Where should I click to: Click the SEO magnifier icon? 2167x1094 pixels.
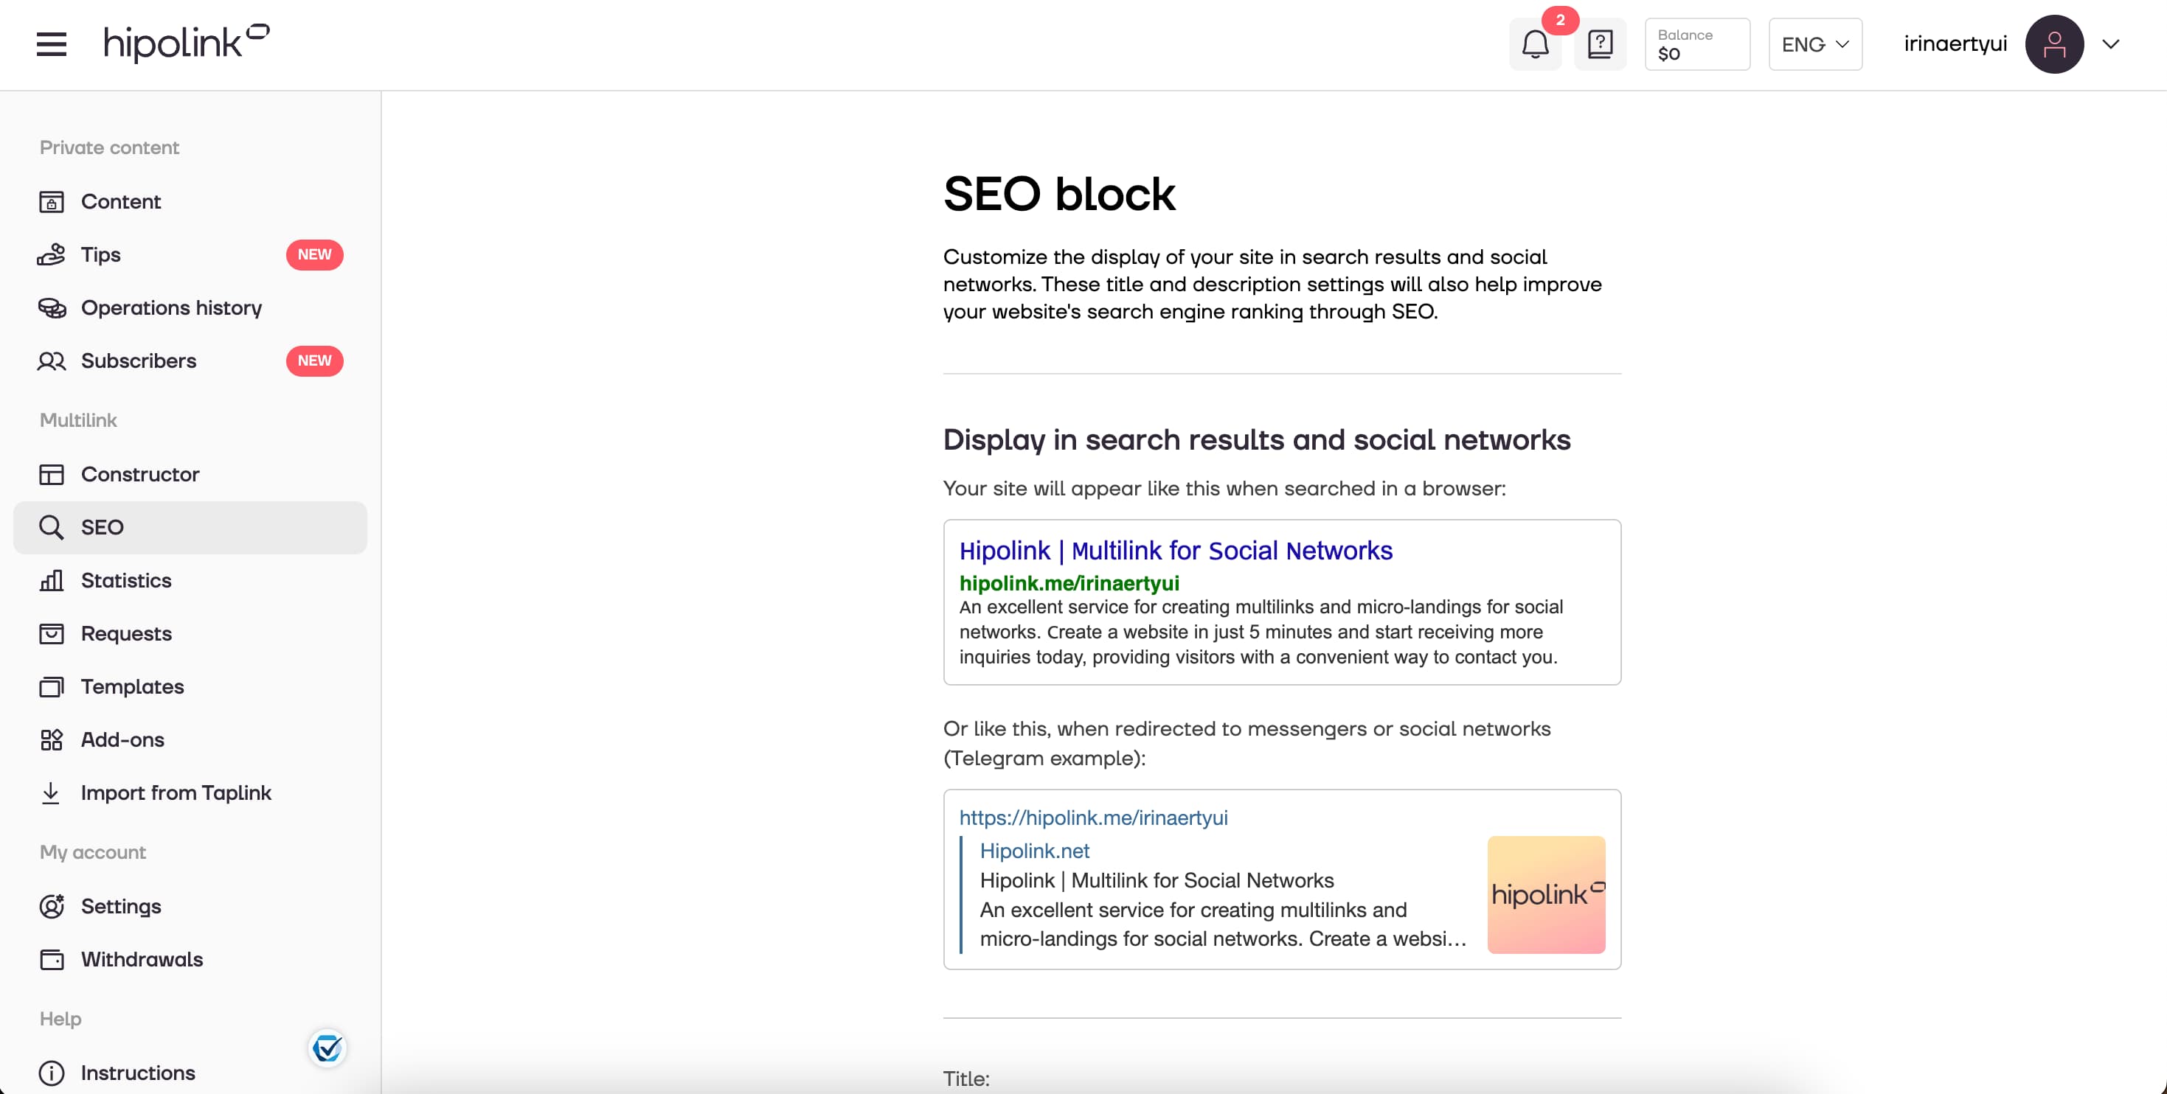point(52,527)
